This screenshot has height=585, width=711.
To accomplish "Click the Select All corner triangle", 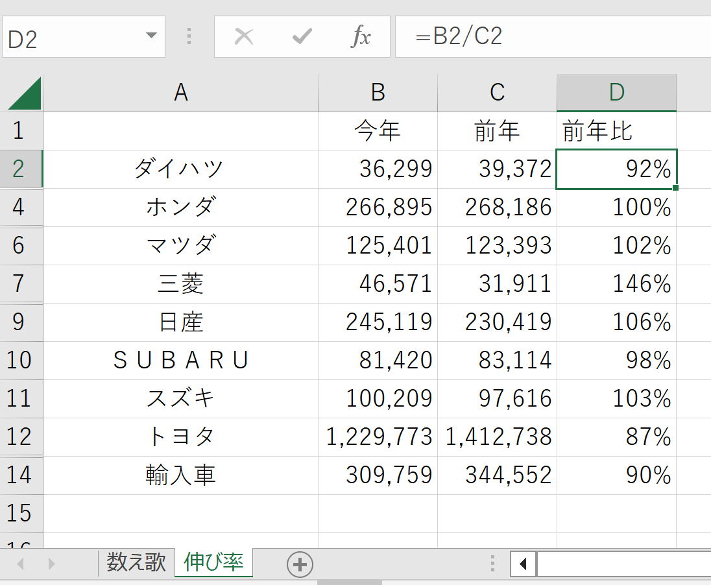I will tap(25, 93).
